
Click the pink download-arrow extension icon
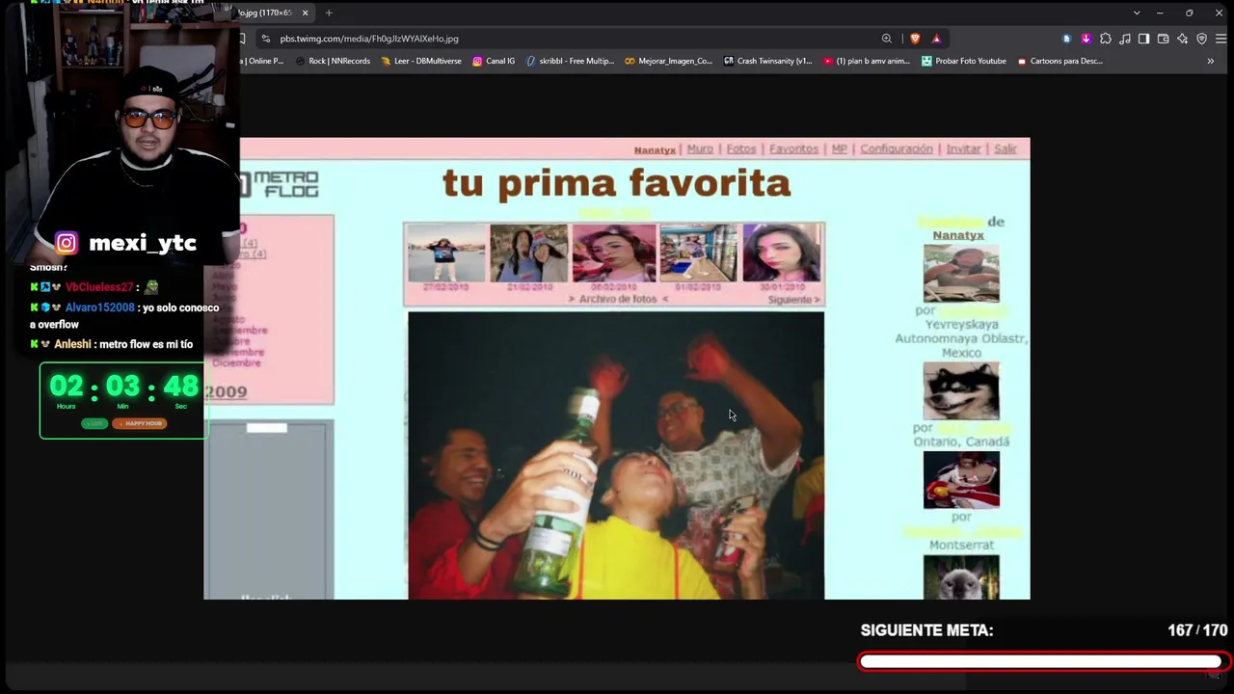[1086, 39]
